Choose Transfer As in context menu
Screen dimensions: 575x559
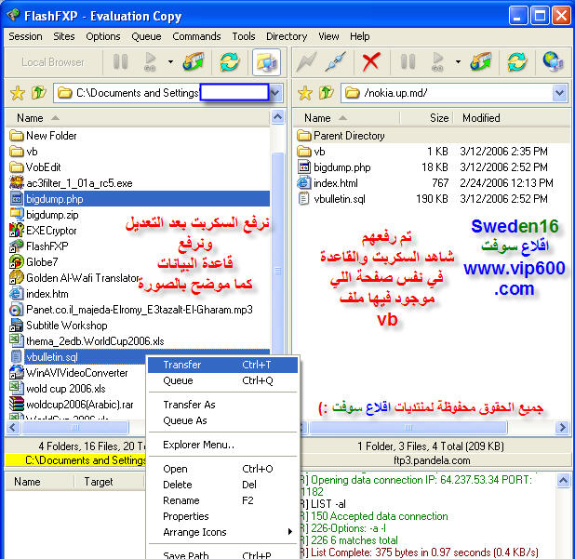pos(223,405)
